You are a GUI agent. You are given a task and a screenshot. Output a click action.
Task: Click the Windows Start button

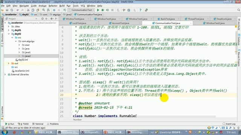[x=5, y=132]
